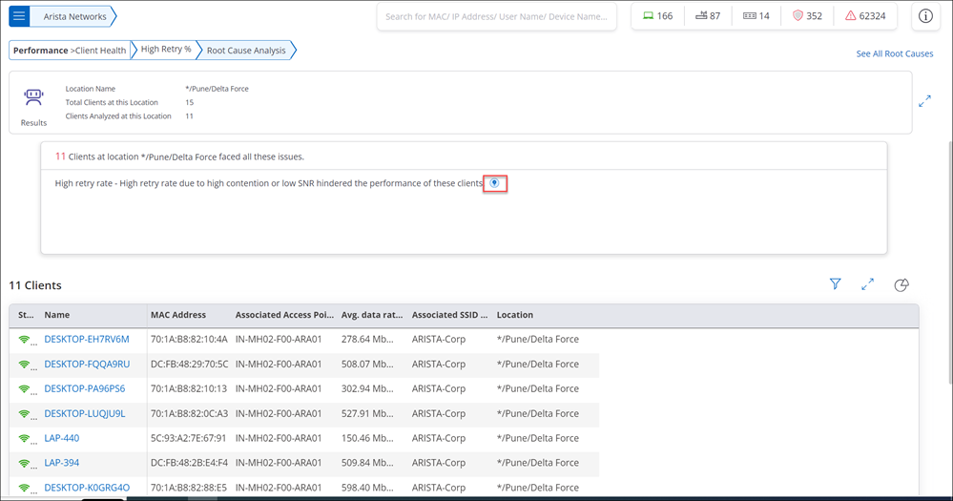
Task: Open See All Root Causes link
Action: pyautogui.click(x=894, y=53)
